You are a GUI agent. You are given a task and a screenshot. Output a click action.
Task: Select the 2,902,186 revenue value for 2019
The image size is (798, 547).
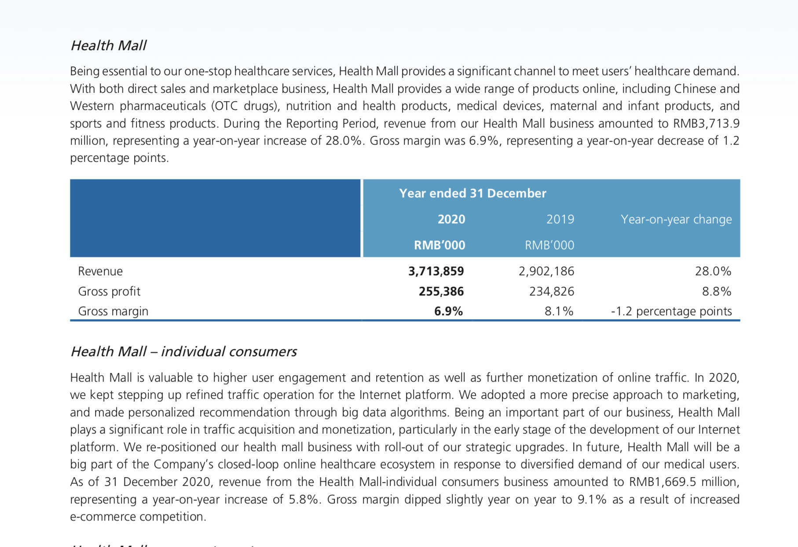point(546,271)
